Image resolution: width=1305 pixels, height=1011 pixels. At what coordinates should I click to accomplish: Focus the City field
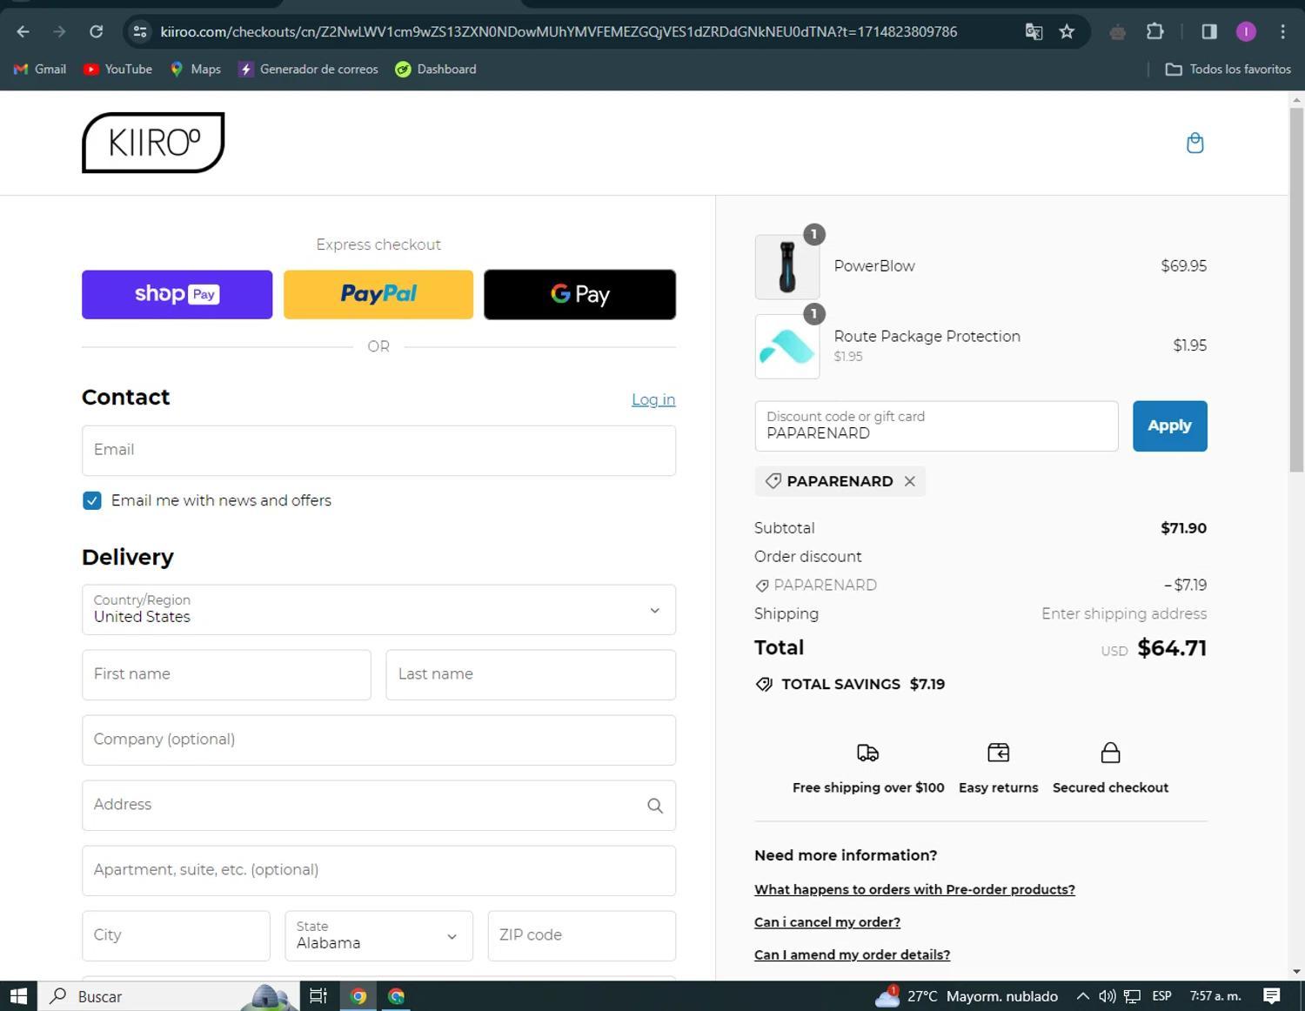click(x=176, y=936)
